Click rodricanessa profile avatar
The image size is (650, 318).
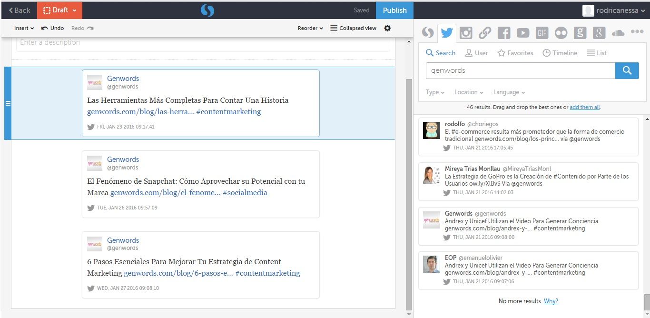588,10
